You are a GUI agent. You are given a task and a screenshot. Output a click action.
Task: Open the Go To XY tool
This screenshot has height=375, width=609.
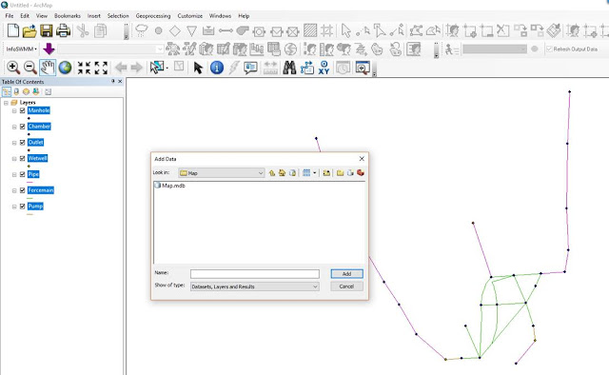pyautogui.click(x=324, y=68)
